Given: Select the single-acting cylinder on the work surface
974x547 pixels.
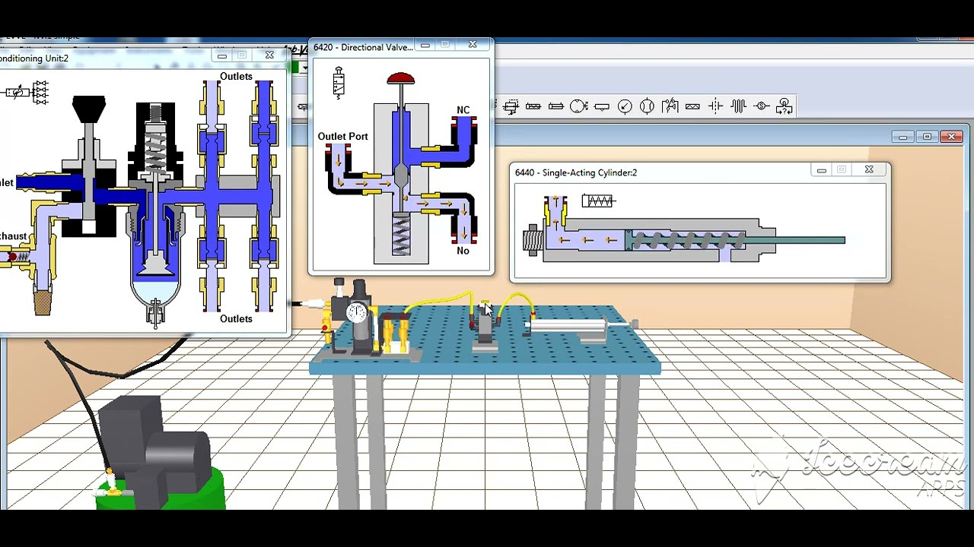Looking at the screenshot, I should point(580,327).
